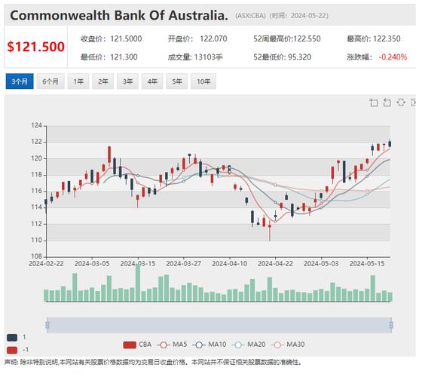Click the lowest candlestick with wick touching 110
422x377 pixels.
point(270,231)
